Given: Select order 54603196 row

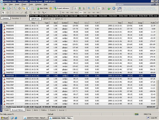Looking at the screenshot, I should [x=79, y=48].
